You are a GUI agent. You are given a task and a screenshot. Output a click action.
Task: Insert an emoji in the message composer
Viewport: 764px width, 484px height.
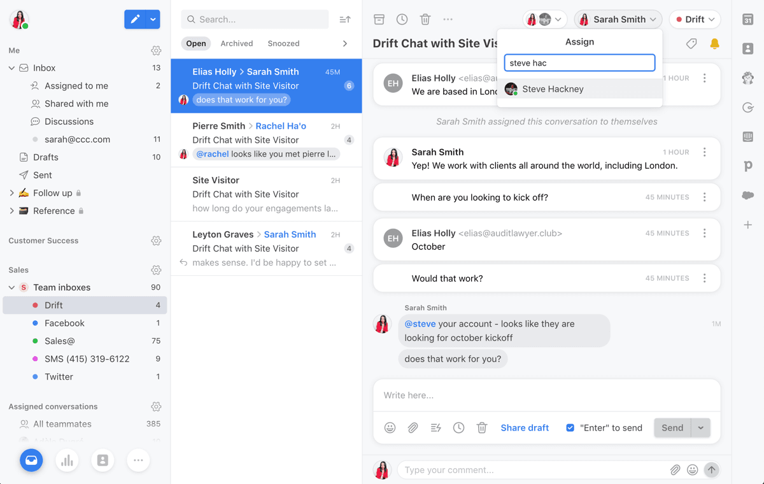click(x=390, y=428)
